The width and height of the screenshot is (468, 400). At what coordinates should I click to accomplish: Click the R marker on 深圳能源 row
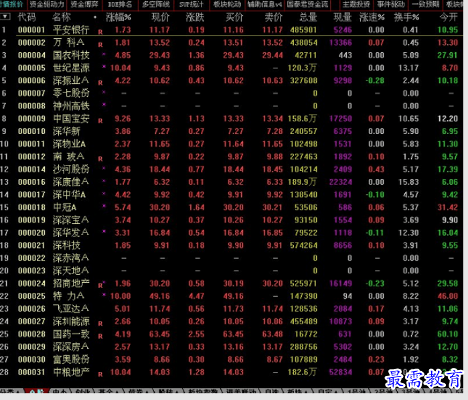[x=100, y=324]
